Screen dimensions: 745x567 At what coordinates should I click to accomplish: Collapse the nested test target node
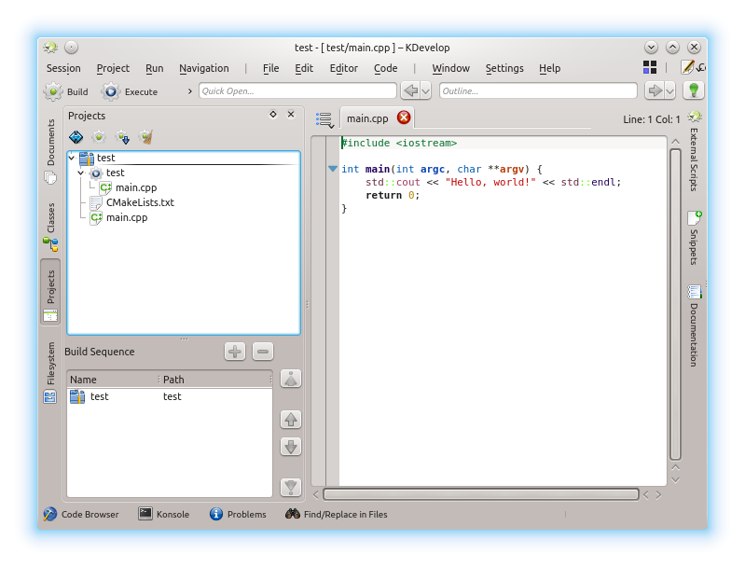[81, 173]
